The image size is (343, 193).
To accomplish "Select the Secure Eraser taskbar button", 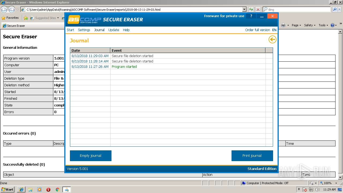I will [x=66, y=190].
